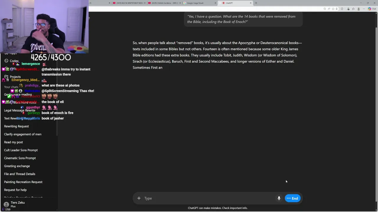Focus the Type message input field
This screenshot has height=212, width=378.
[x=208, y=198]
